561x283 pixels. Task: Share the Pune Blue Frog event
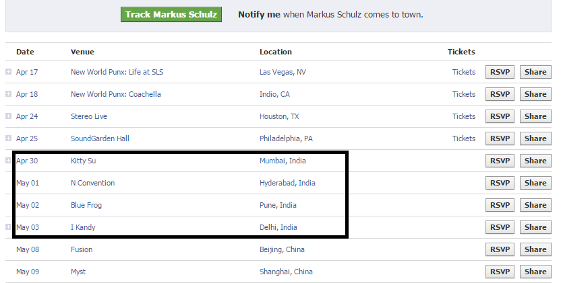click(535, 205)
